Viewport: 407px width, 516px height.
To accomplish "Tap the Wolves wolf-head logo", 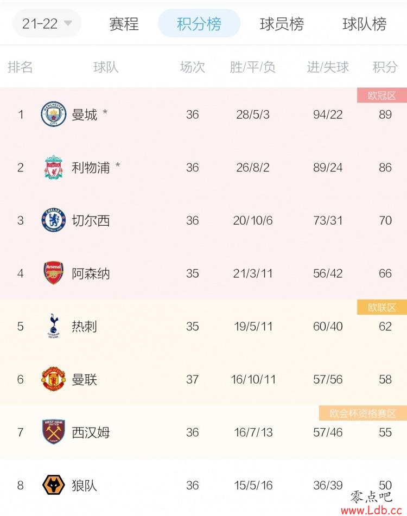I will (53, 485).
